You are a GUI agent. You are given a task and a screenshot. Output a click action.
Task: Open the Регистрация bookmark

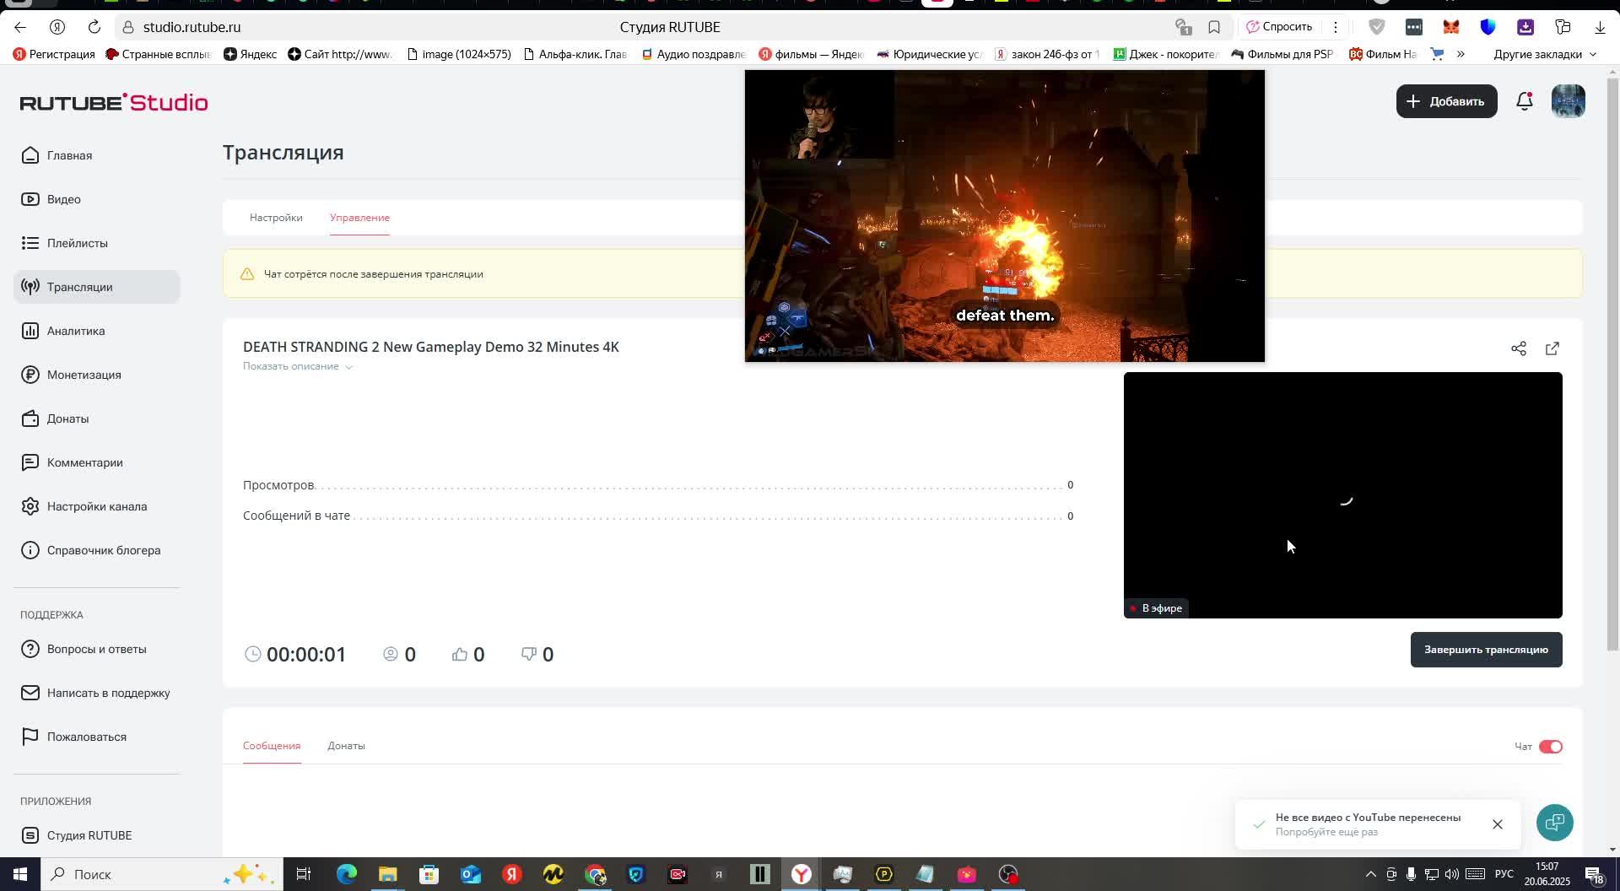pos(54,54)
